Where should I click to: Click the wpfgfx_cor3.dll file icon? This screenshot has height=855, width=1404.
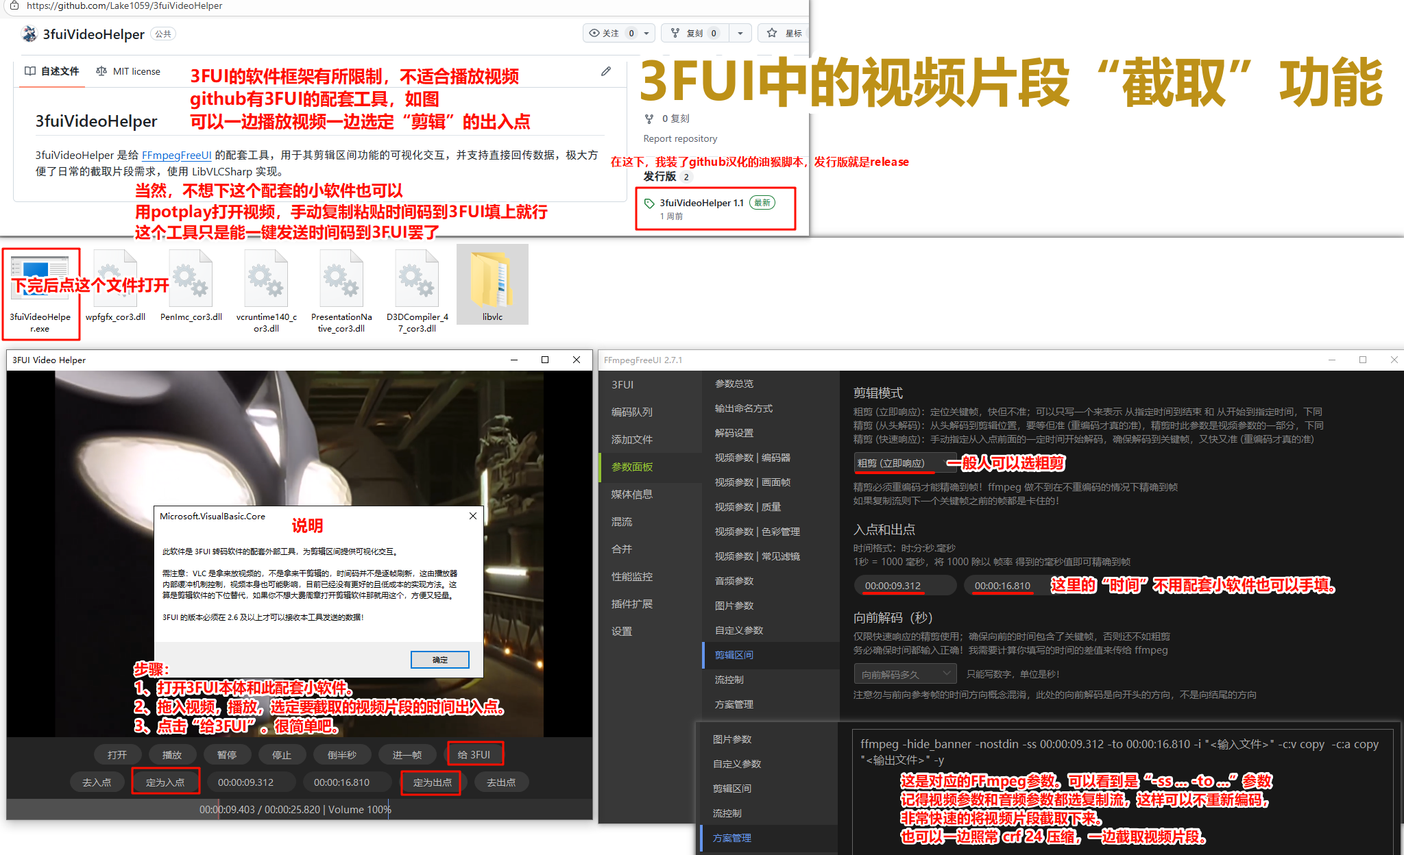point(115,277)
